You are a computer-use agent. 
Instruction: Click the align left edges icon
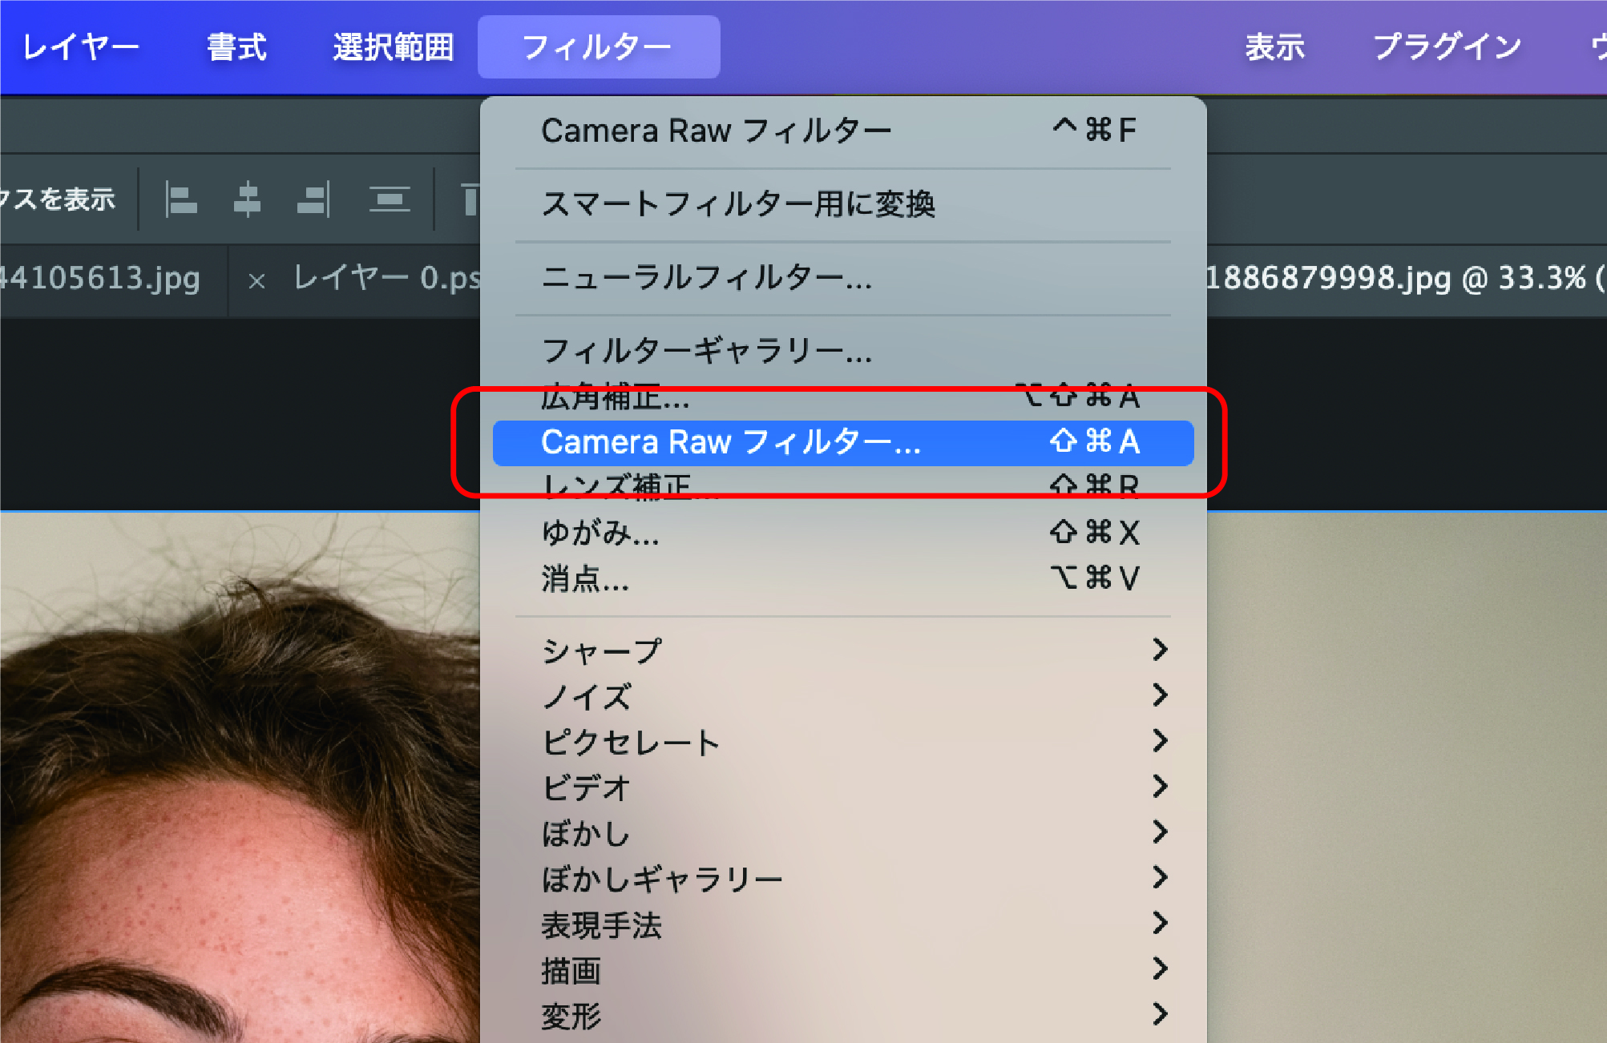[181, 199]
